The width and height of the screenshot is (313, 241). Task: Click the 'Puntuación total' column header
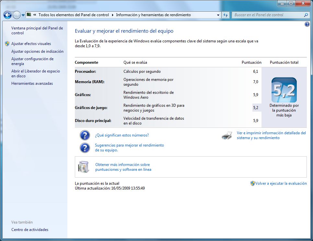(x=284, y=62)
